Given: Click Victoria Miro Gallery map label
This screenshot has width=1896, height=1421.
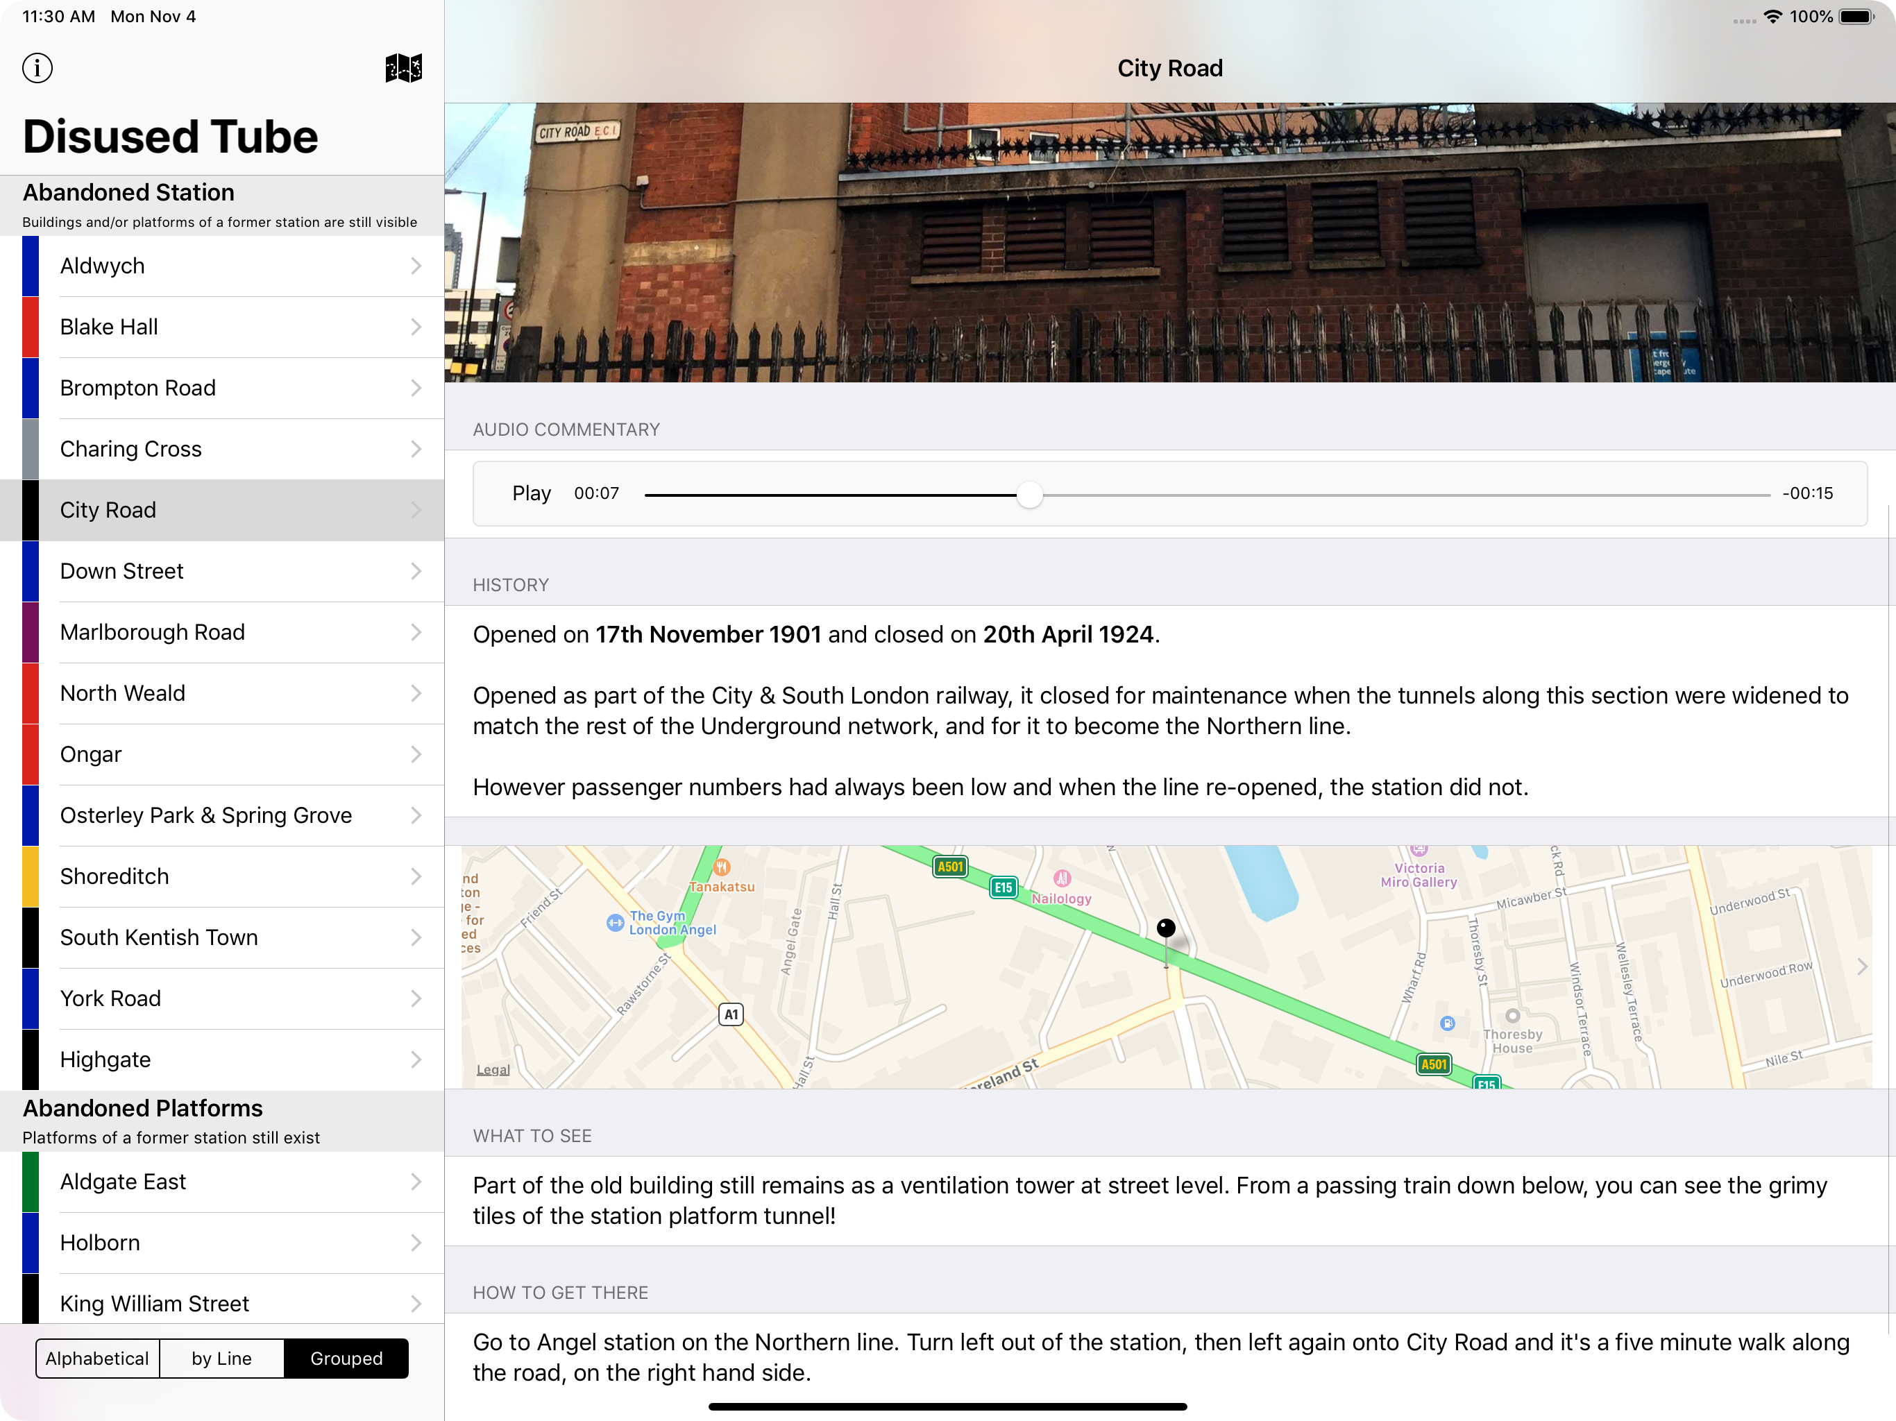Looking at the screenshot, I should [x=1419, y=875].
